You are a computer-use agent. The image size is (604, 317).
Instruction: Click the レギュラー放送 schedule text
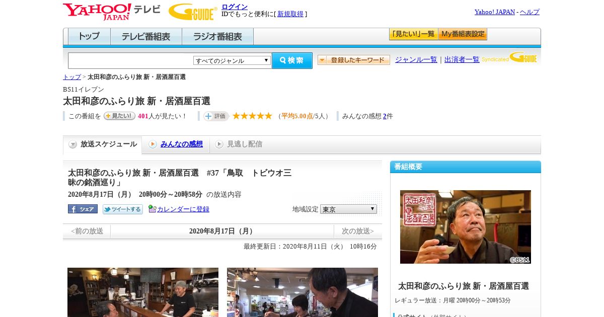coord(452,300)
